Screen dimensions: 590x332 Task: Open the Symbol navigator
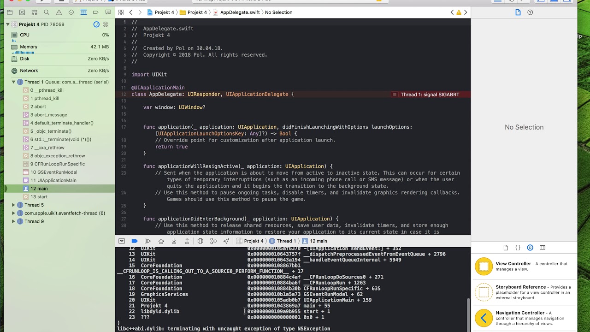34,12
